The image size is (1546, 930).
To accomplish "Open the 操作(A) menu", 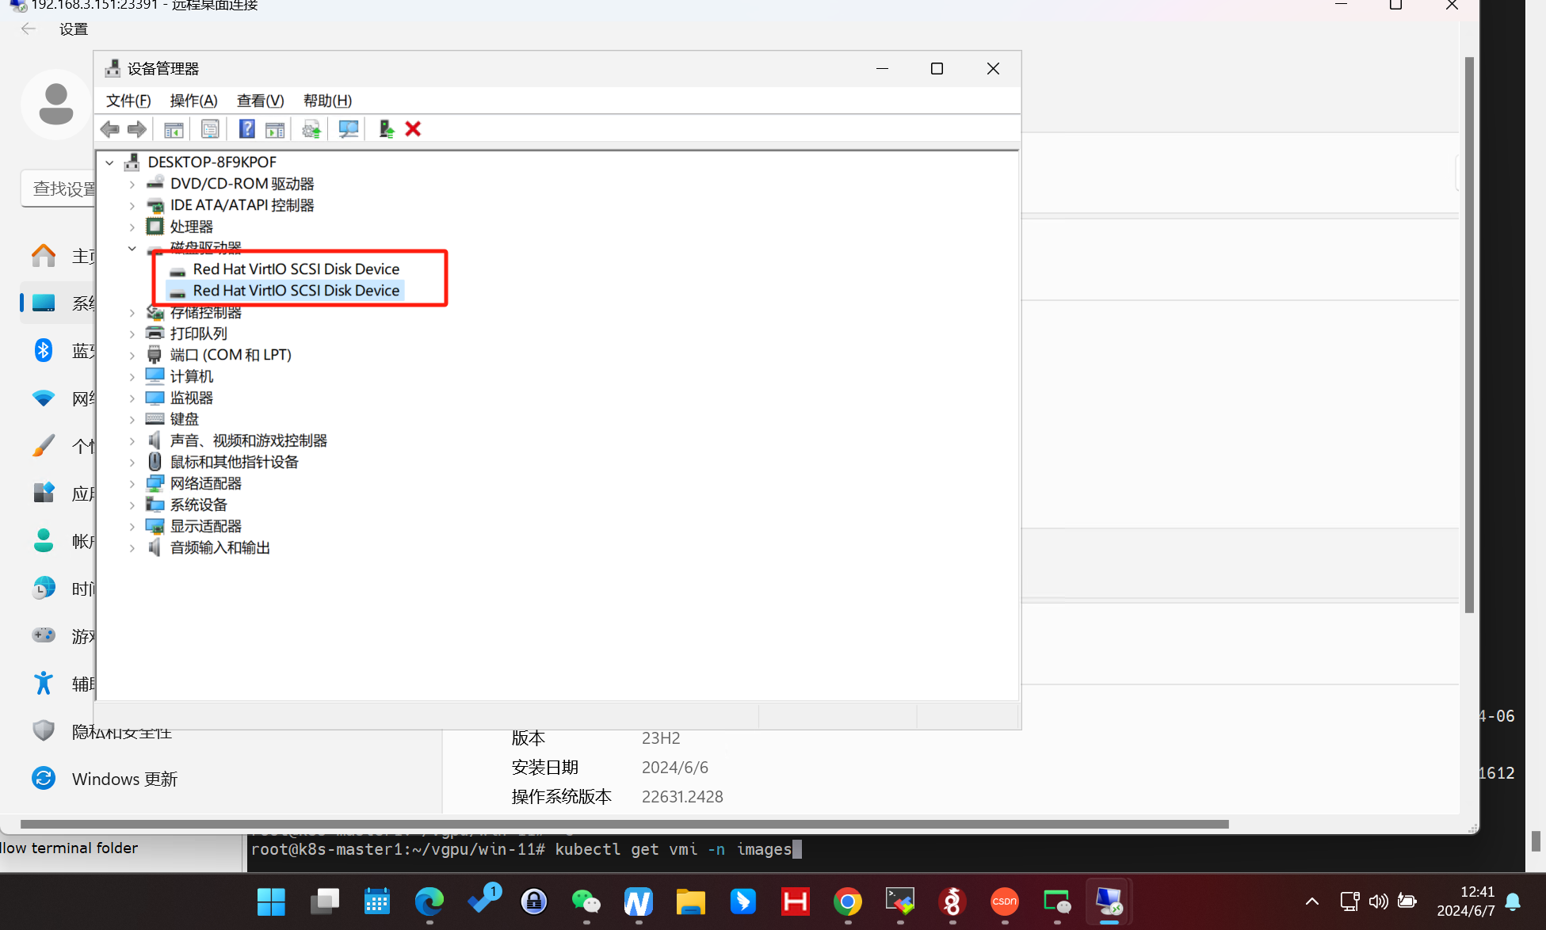I will [x=193, y=101].
